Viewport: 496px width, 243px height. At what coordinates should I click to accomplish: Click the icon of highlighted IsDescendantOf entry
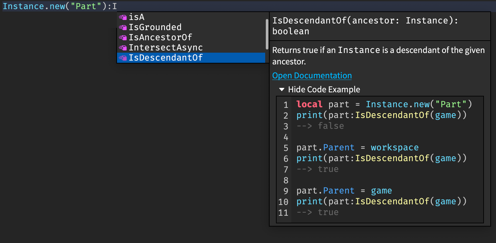click(123, 58)
